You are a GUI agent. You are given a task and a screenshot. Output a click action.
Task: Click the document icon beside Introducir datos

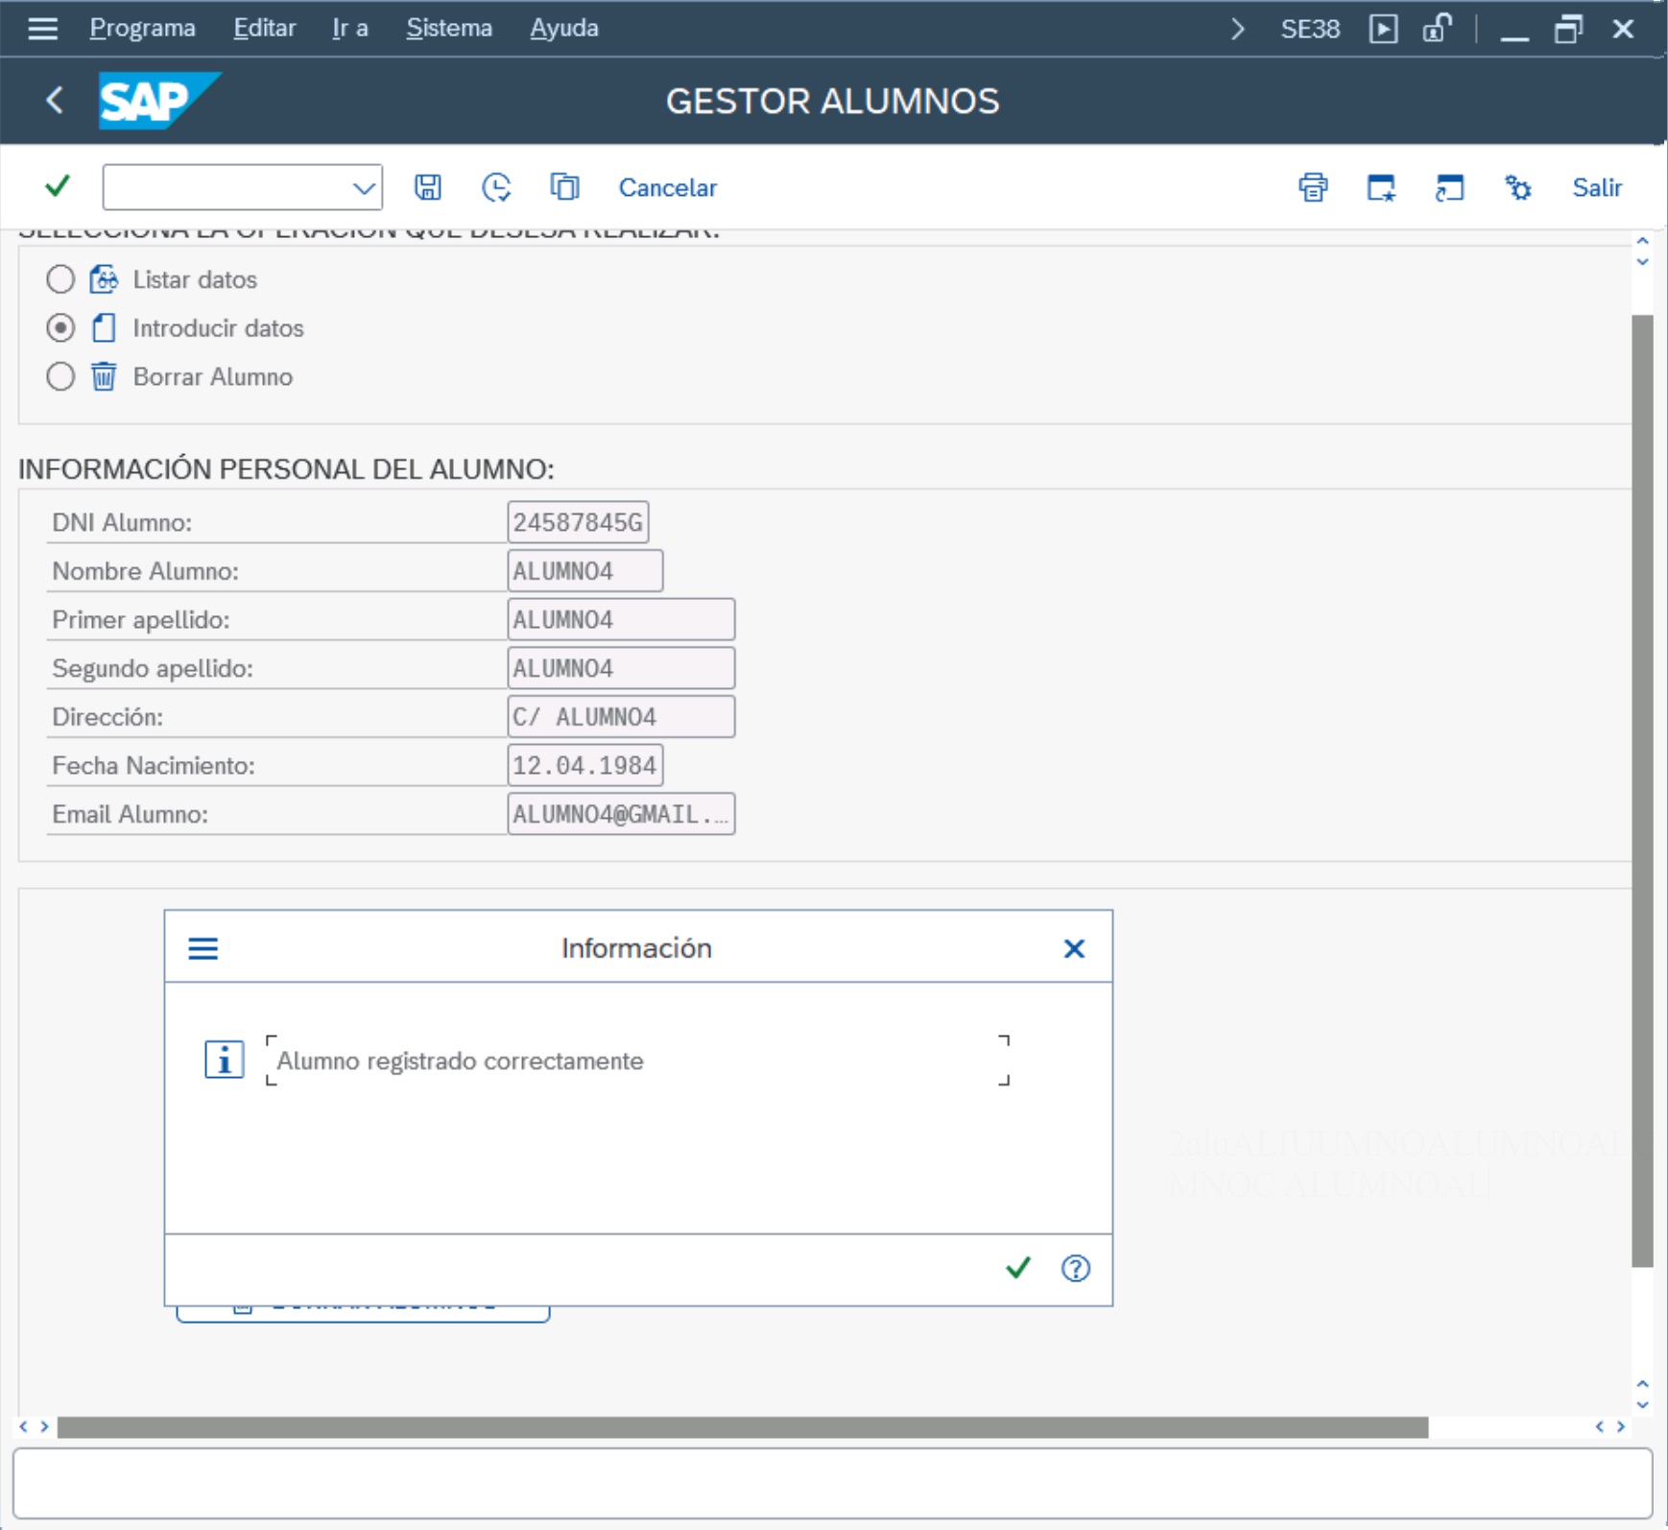point(104,328)
